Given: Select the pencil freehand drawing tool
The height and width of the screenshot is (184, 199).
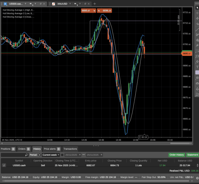Looking at the screenshot, I should coord(197,35).
